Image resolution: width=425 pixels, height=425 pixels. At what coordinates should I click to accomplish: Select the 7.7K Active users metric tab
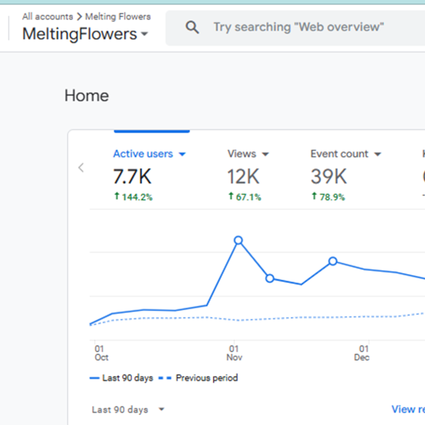pos(132,176)
